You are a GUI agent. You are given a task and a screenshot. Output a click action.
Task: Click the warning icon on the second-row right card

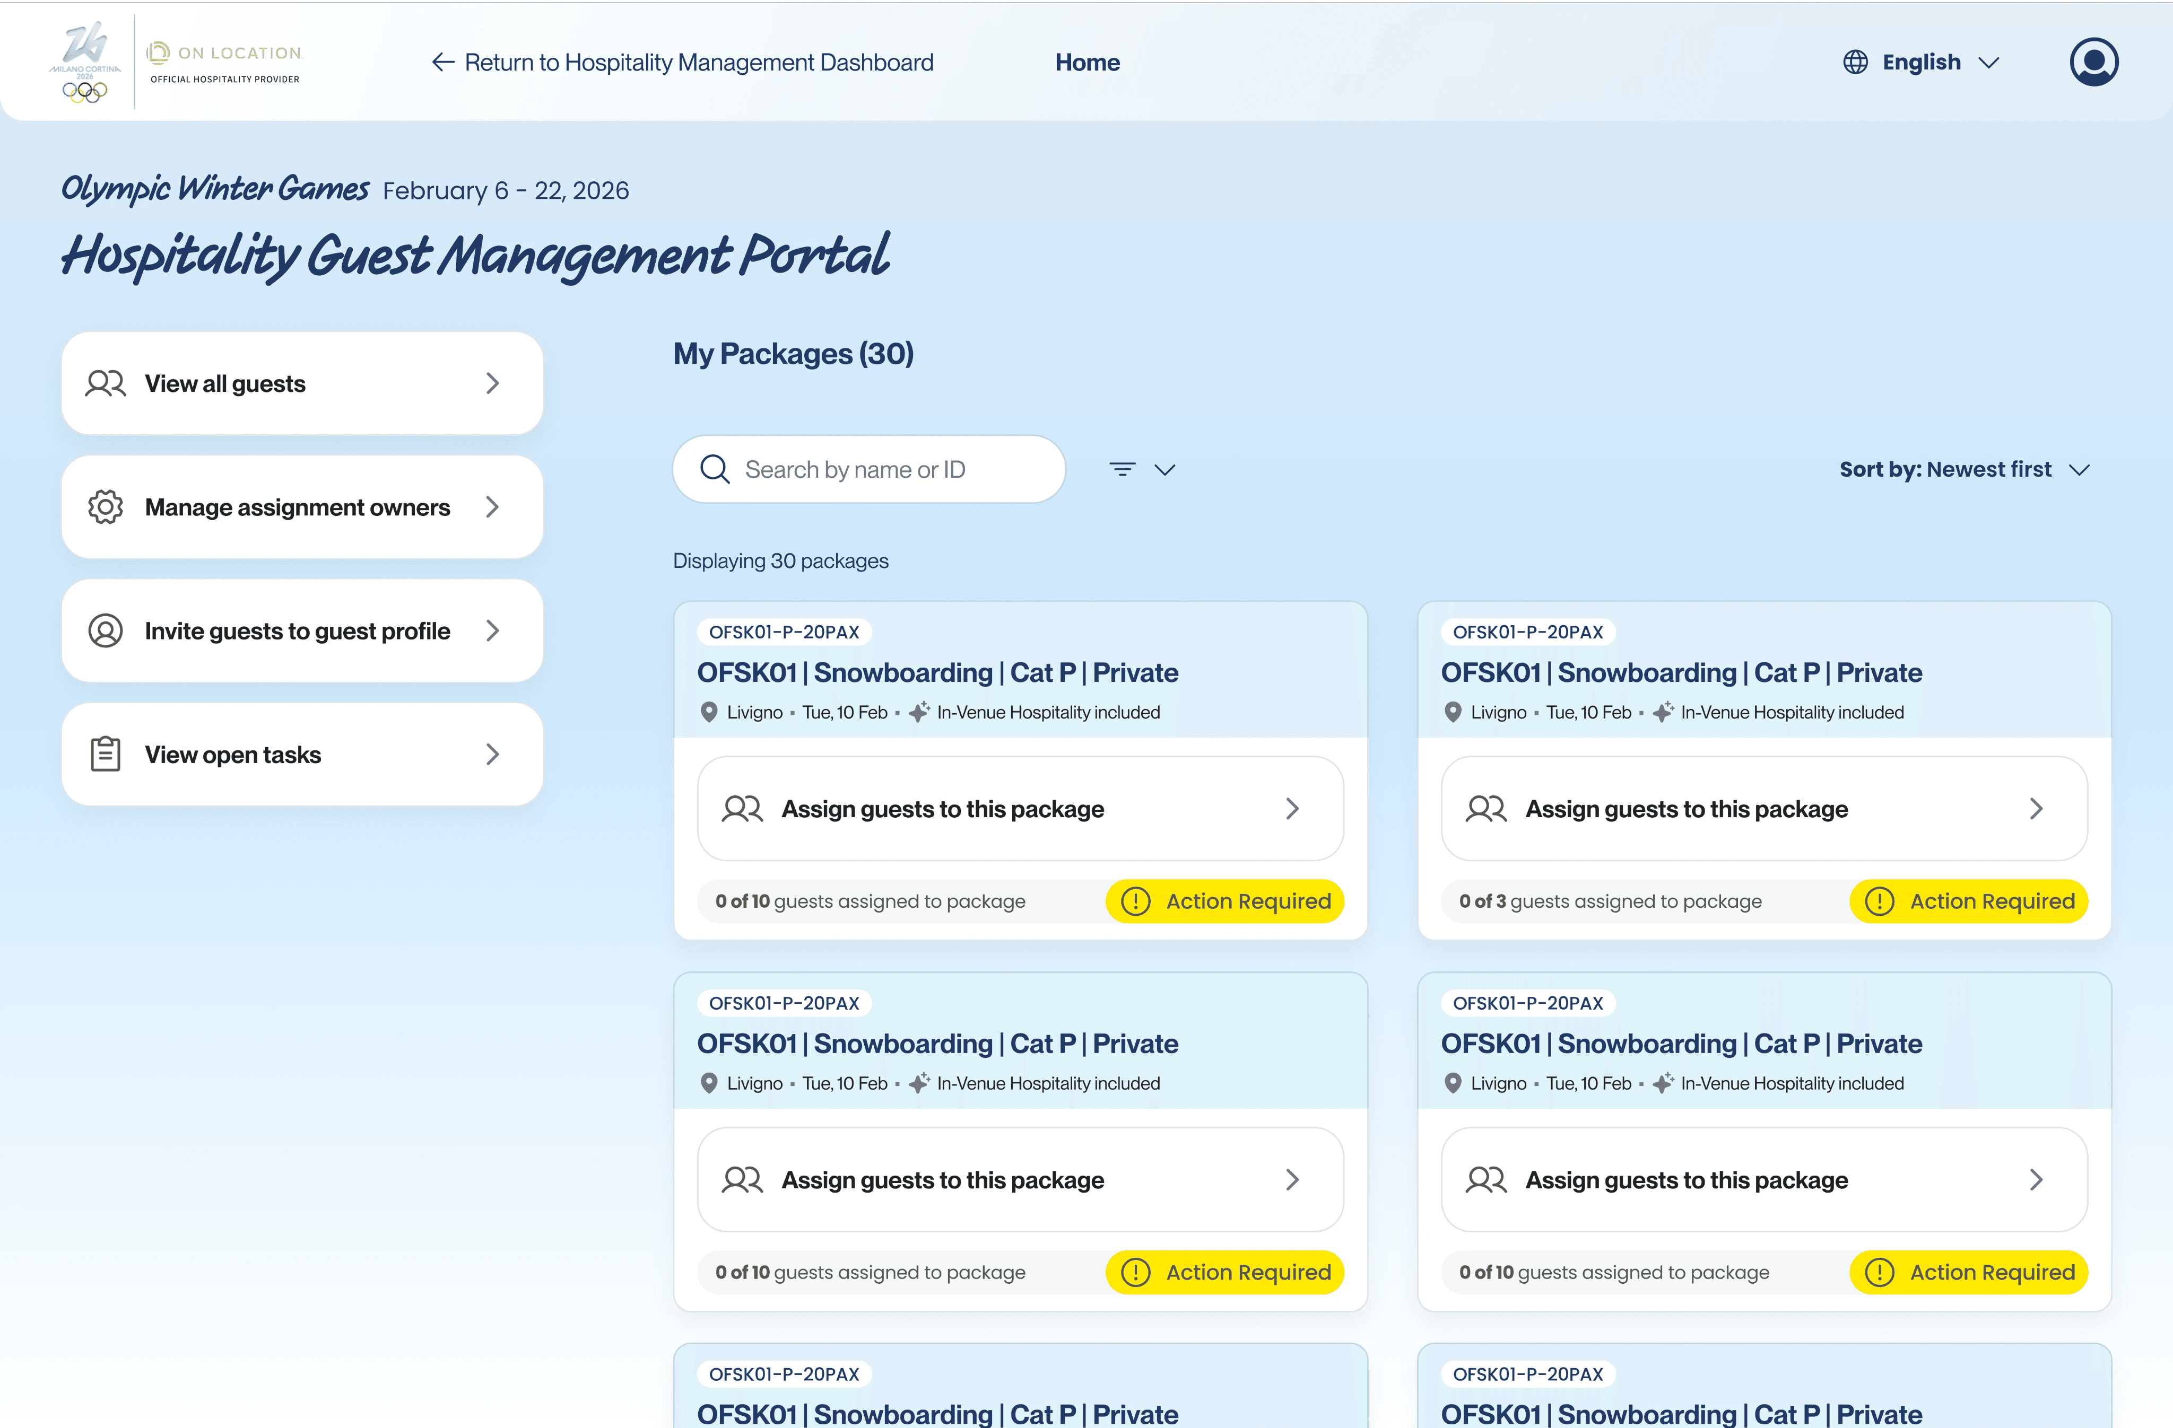(x=1879, y=1271)
